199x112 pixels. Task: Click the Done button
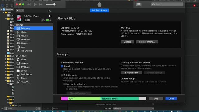171,99
